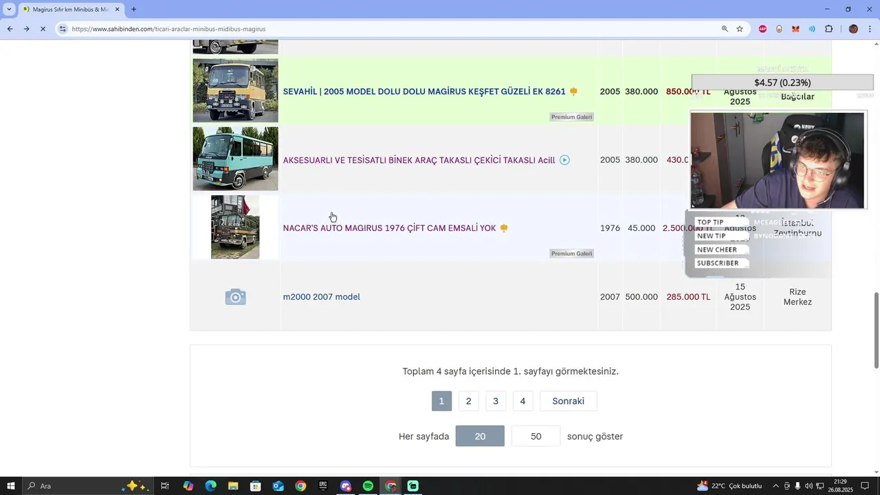
Task: Open the notification center icon
Action: 866,486
